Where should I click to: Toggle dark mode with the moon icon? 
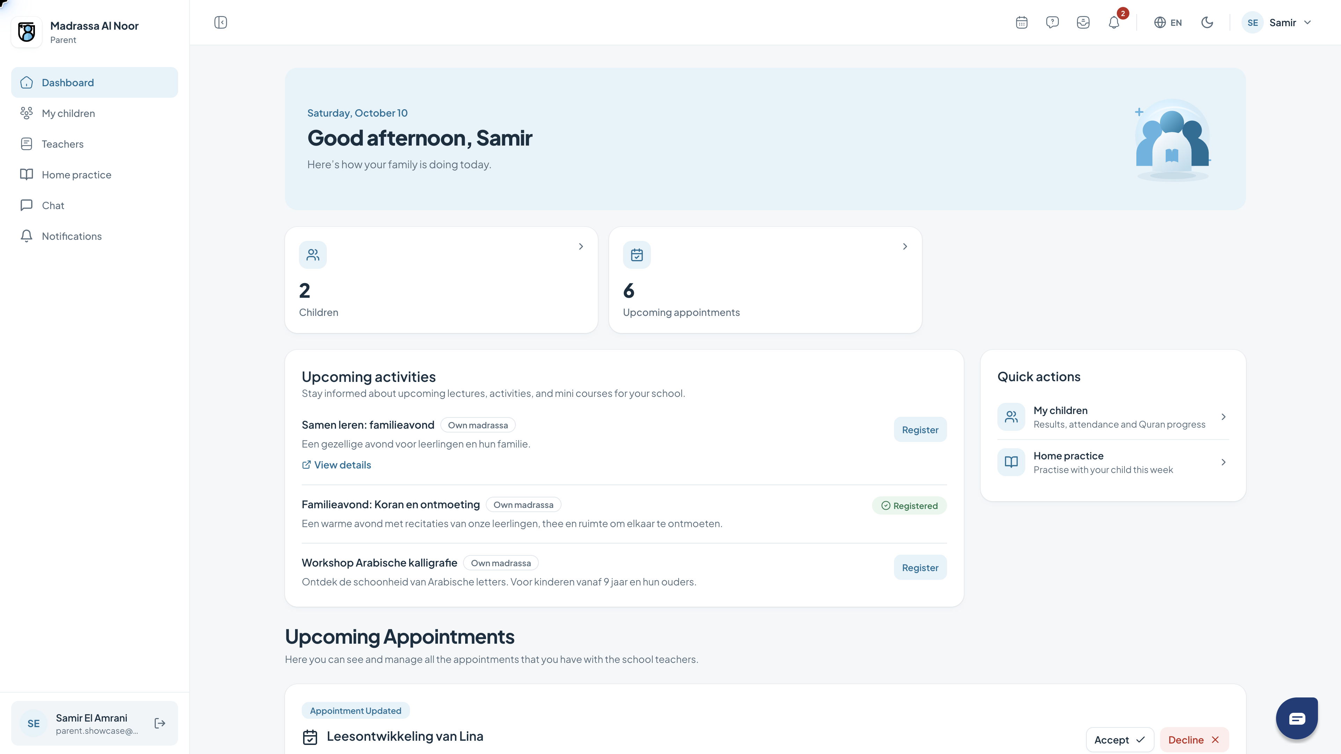[1207, 22]
